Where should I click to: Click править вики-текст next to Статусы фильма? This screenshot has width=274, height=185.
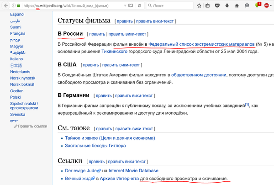tap(155, 21)
